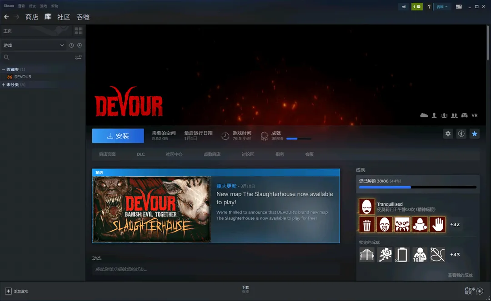The image size is (491, 301).
Task: Open library filter options icon
Action: 78,57
